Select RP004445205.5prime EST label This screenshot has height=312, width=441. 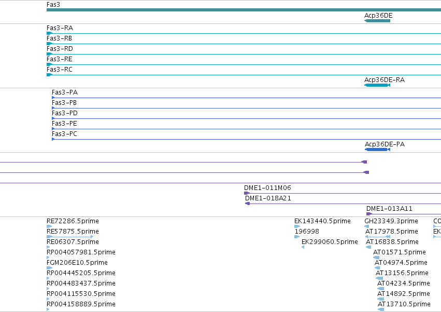(x=81, y=274)
